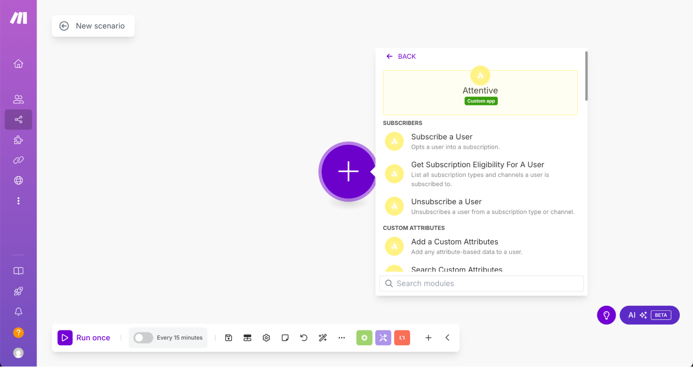Click the plus icon to add favorites
The height and width of the screenshot is (367, 693).
[x=428, y=338]
